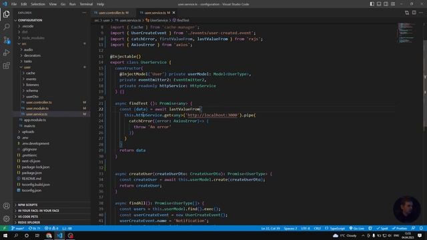Click UTF-8 encoding in status bar
427x240 pixels.
[x=306, y=228]
